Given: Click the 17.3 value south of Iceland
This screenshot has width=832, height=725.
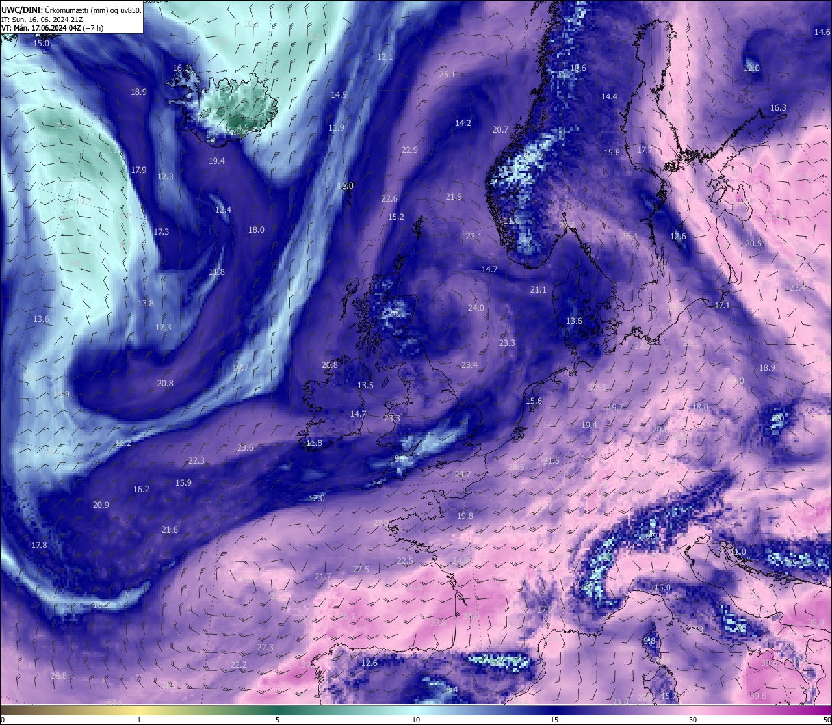Looking at the screenshot, I should pyautogui.click(x=161, y=232).
